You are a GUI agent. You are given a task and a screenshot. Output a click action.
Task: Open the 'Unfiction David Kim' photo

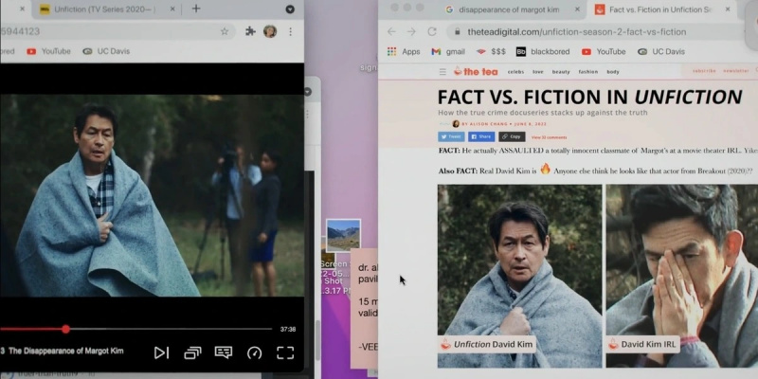(x=519, y=276)
